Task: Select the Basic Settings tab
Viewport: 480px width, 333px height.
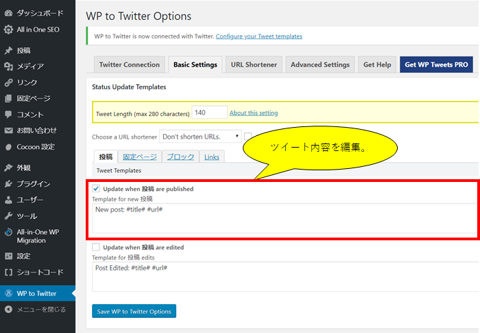Action: pos(195,65)
